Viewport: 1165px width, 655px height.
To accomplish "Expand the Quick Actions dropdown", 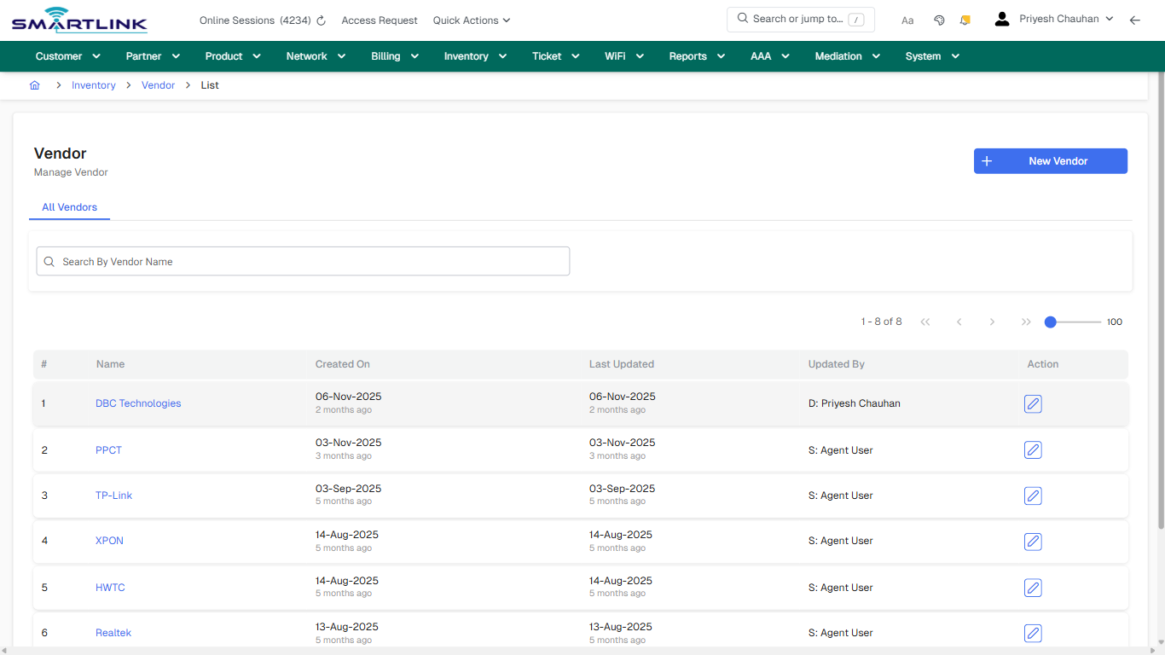I will (471, 20).
